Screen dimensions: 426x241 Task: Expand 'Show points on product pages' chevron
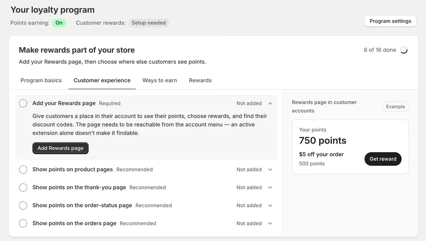pos(270,170)
